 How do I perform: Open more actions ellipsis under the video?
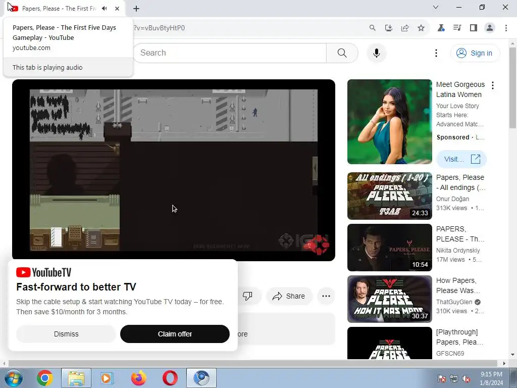pyautogui.click(x=326, y=296)
